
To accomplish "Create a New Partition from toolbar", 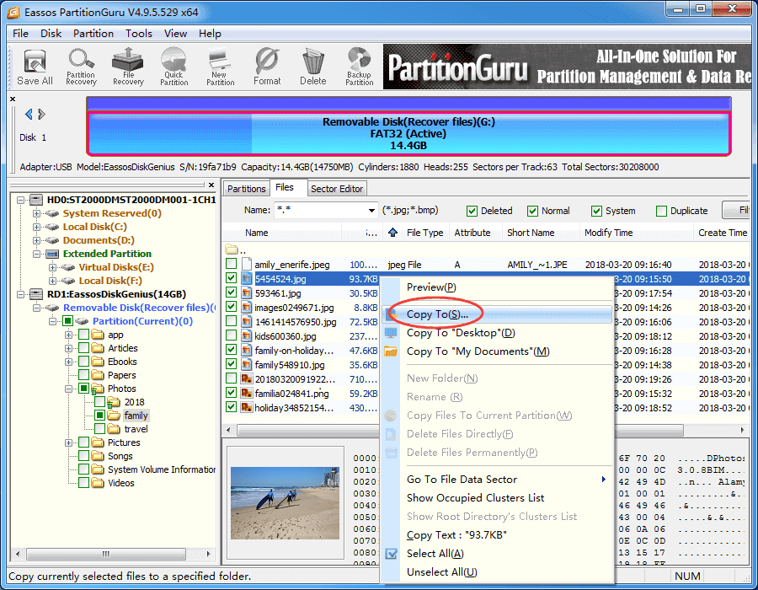I will click(221, 67).
